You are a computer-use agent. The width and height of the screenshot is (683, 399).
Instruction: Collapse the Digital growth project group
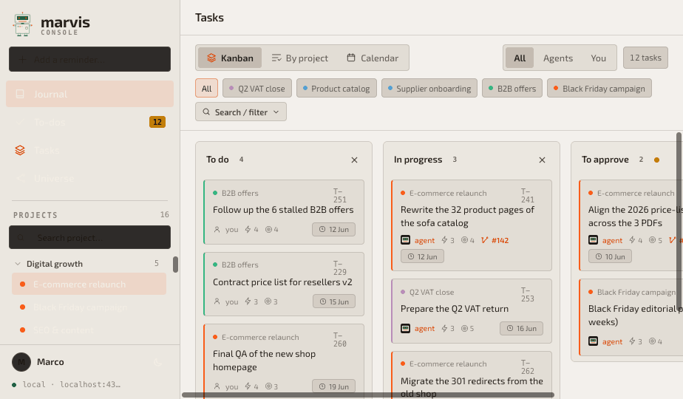(18, 264)
